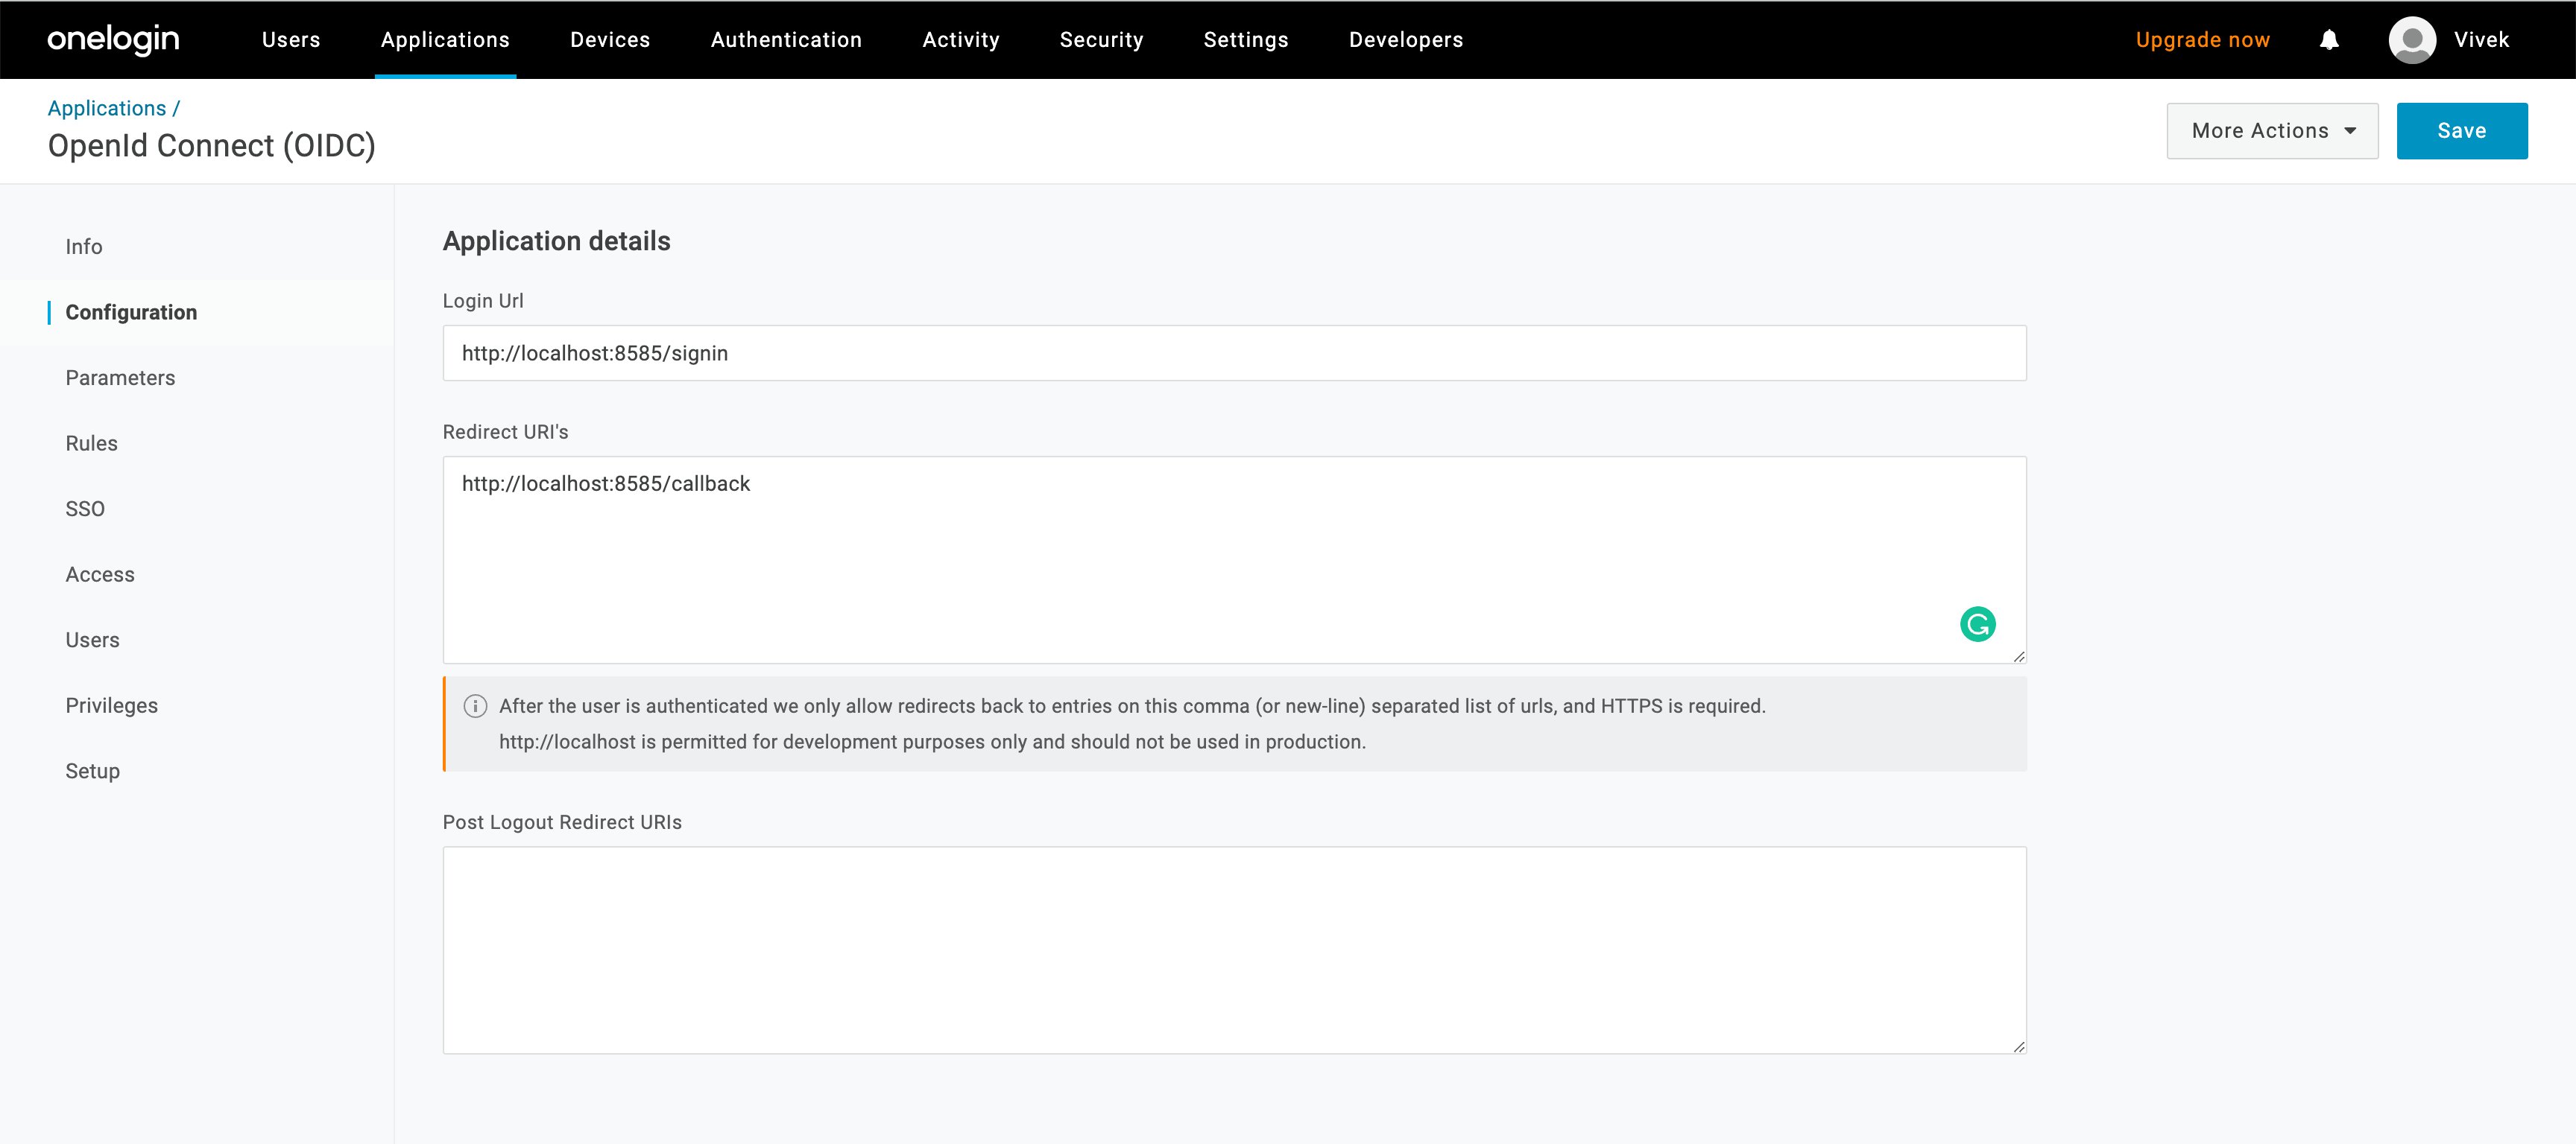Switch to the Info tab
The image size is (2576, 1144).
[84, 247]
